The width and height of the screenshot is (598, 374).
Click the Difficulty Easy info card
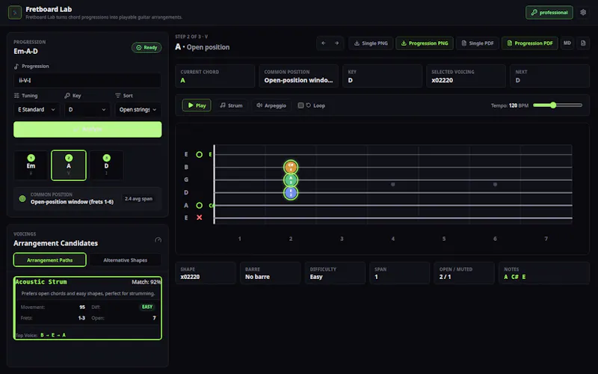coord(335,273)
